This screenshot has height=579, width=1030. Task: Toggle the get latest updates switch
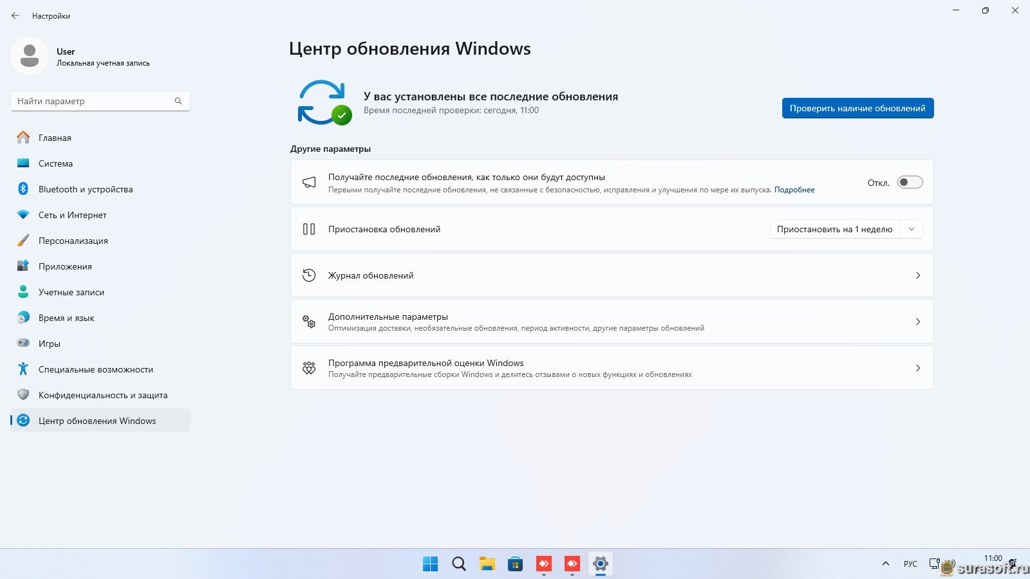pyautogui.click(x=910, y=183)
